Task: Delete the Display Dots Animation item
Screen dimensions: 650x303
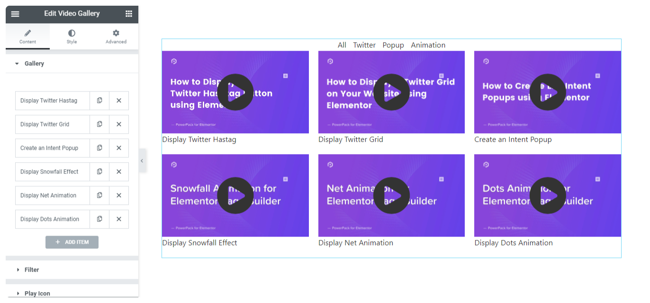Action: pos(119,219)
